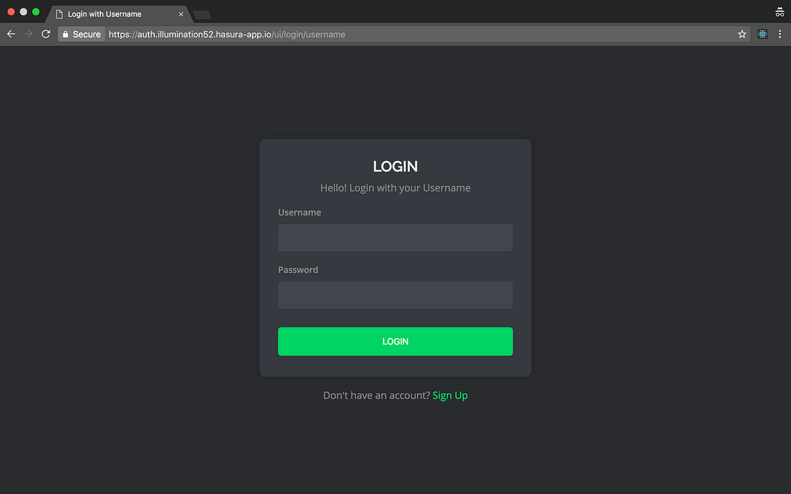Select the 'Login with Username' tab
This screenshot has width=791, height=494.
coord(109,13)
